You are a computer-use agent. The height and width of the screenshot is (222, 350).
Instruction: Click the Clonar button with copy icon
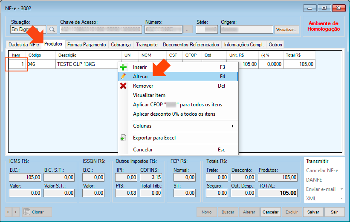[37, 212]
